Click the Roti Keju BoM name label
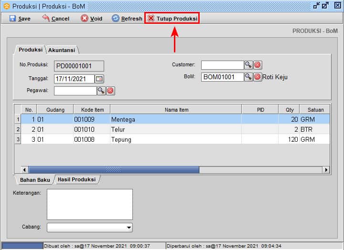344x250 pixels. pos(275,77)
